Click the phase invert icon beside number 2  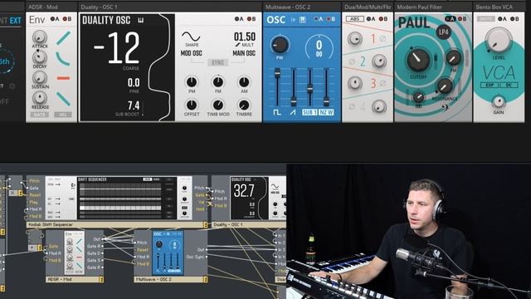pyautogui.click(x=352, y=61)
